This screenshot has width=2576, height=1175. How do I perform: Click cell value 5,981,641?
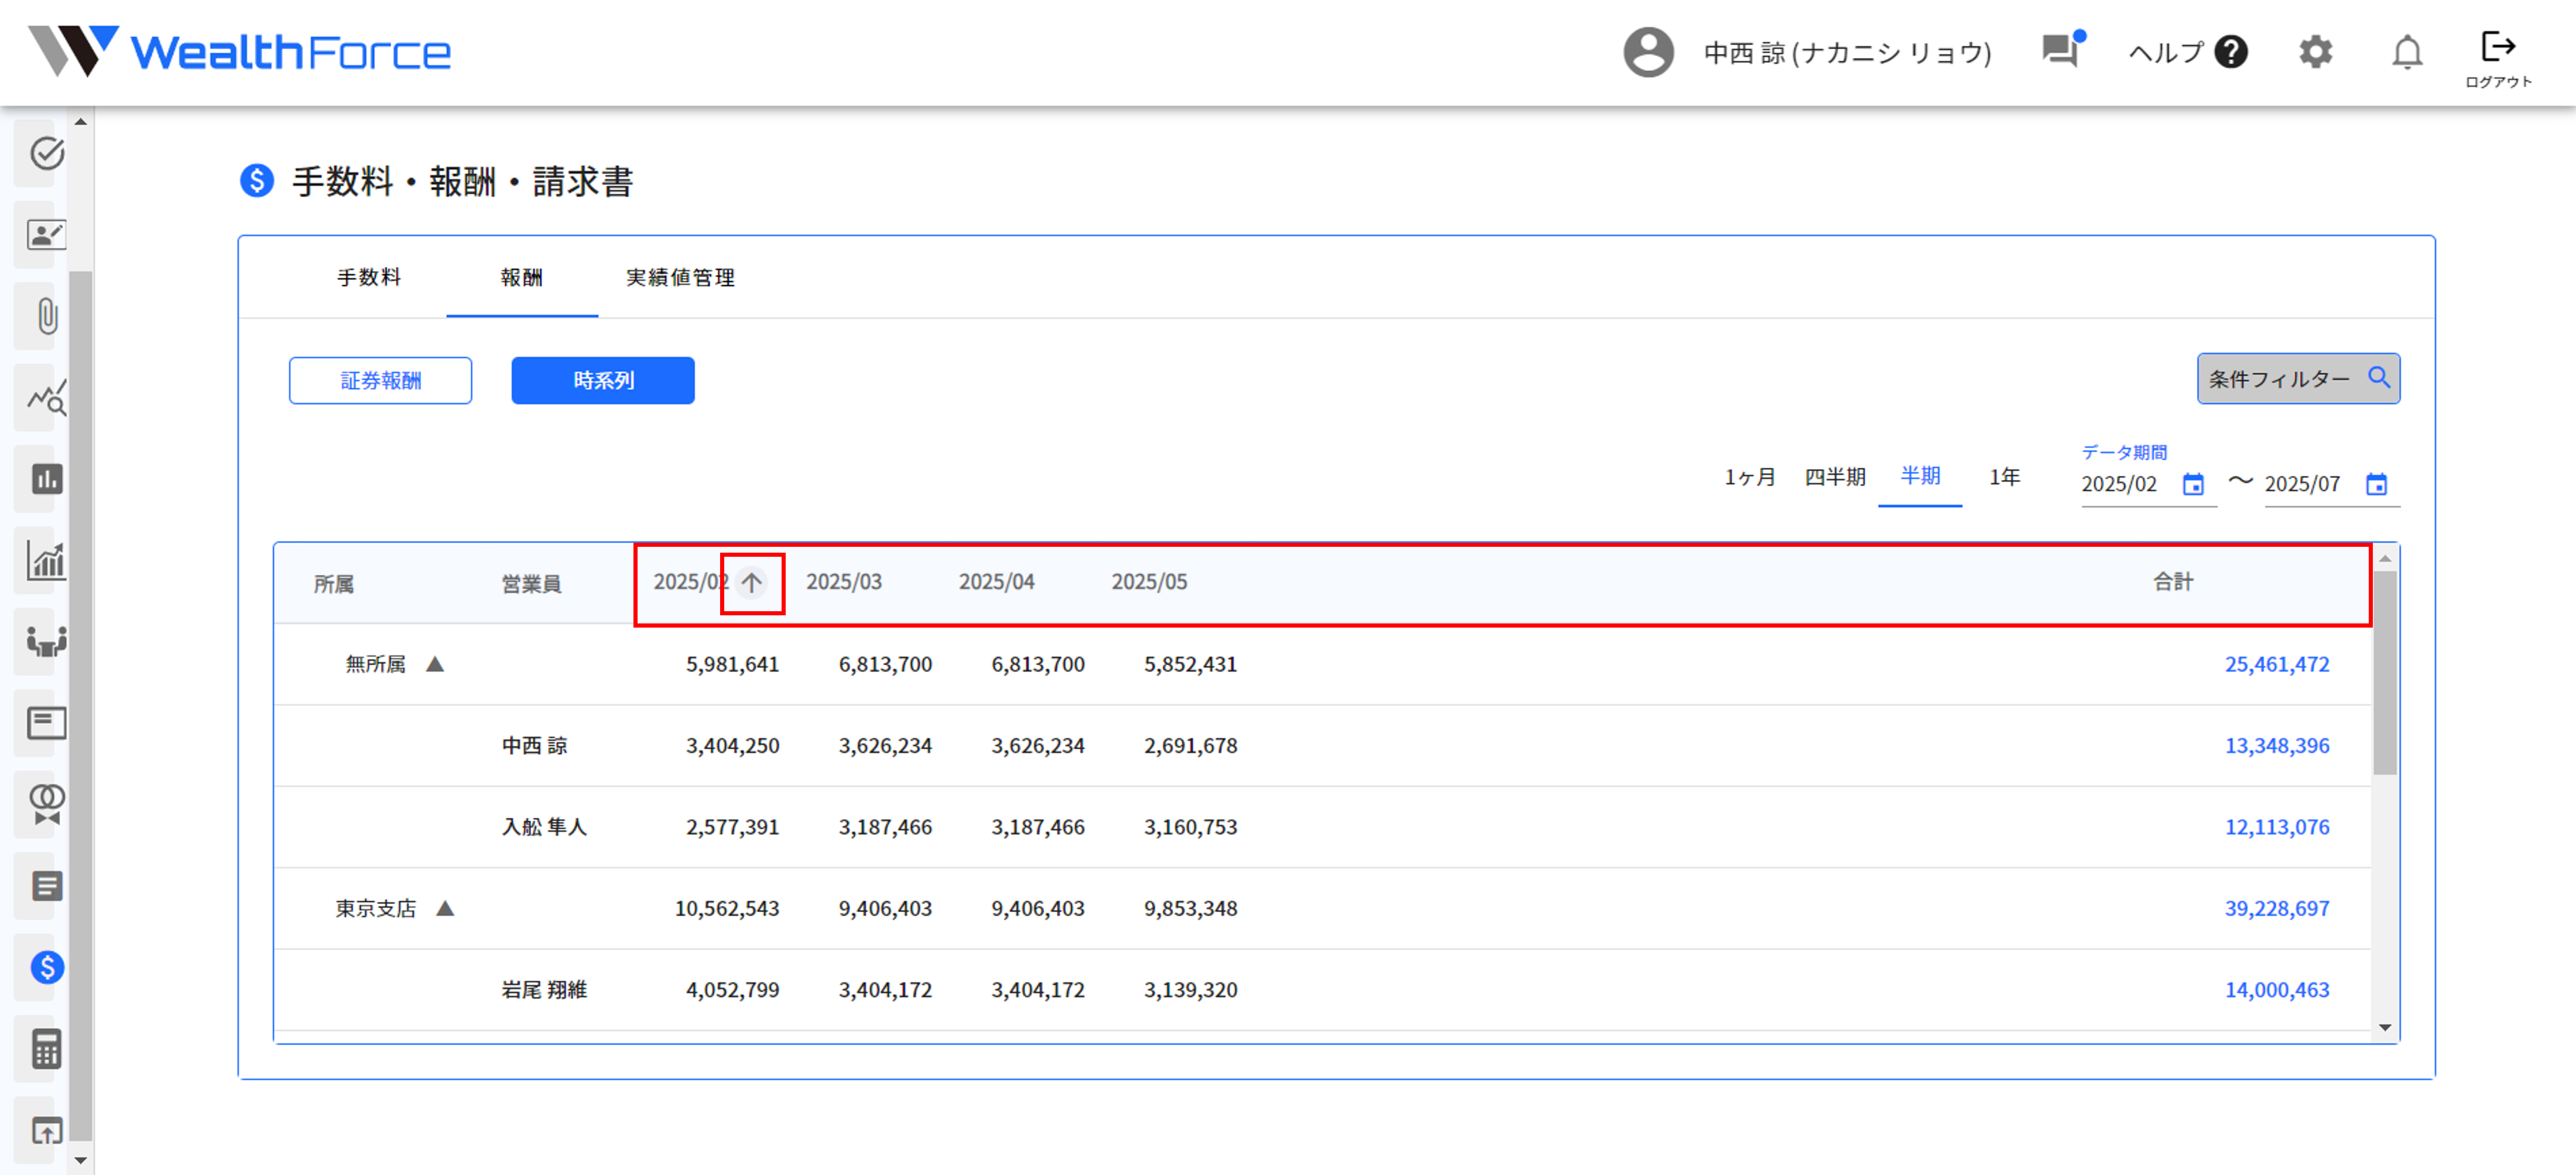point(732,664)
